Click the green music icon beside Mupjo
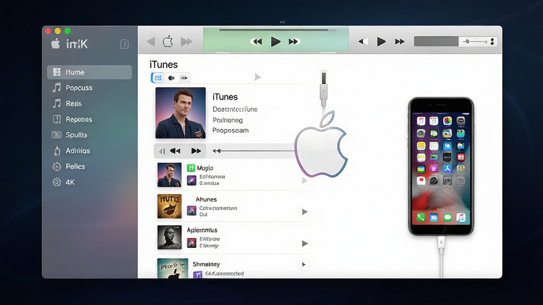The width and height of the screenshot is (543, 305). click(191, 168)
